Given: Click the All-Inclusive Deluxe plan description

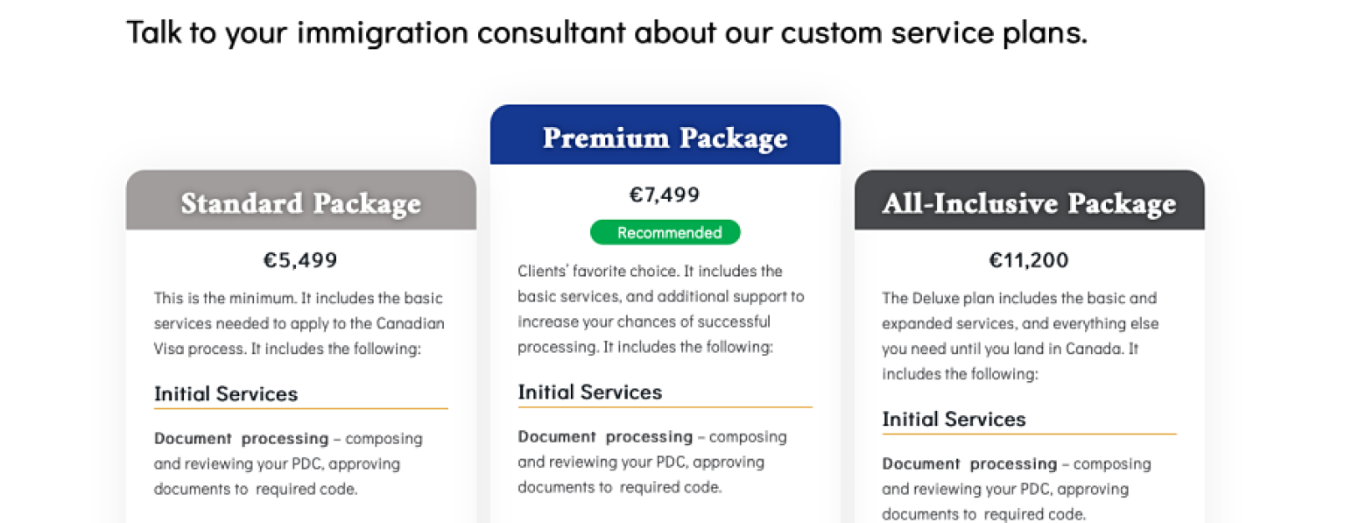Looking at the screenshot, I should (1020, 336).
